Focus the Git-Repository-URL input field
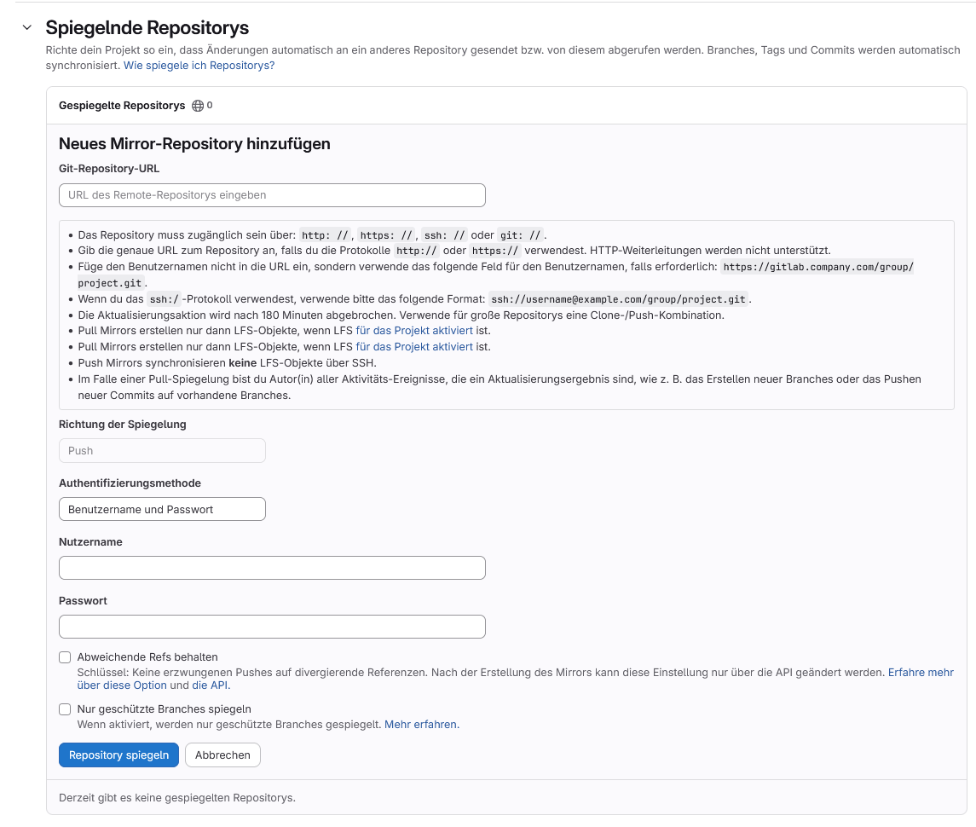The image size is (976, 827). 272,195
